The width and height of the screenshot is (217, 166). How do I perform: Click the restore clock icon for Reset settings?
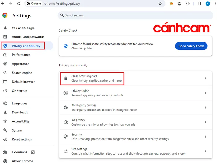[5, 139]
